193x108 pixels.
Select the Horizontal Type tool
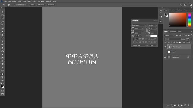click(x=2, y=64)
